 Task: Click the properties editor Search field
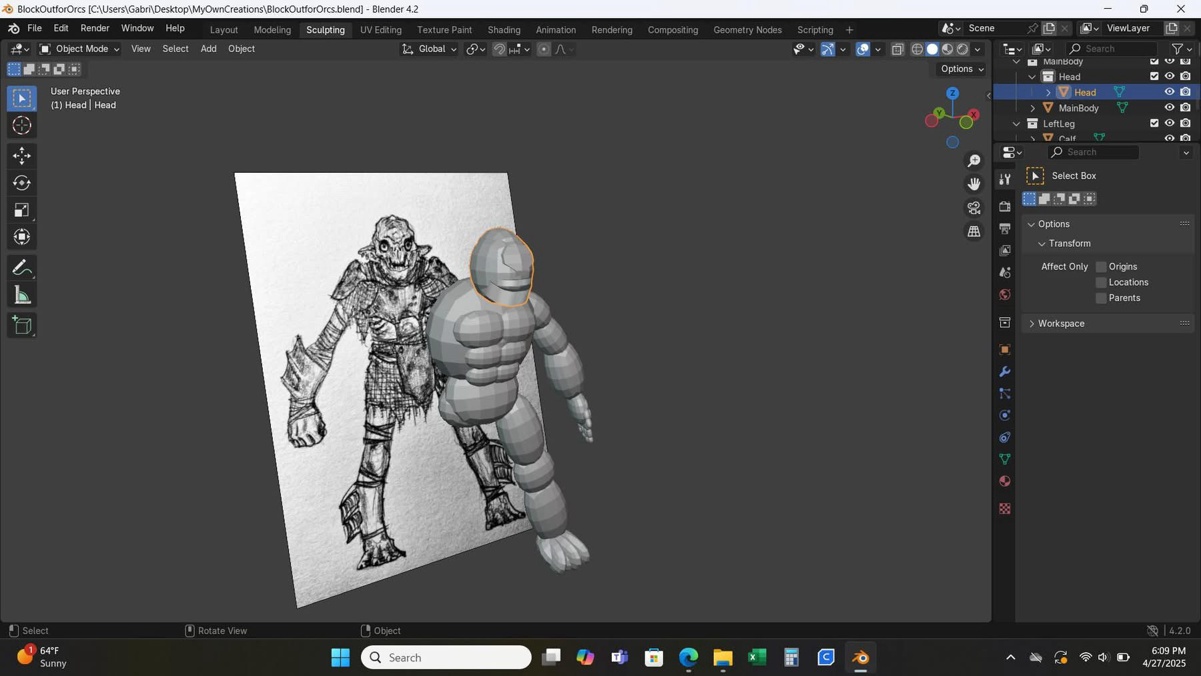pyautogui.click(x=1094, y=152)
